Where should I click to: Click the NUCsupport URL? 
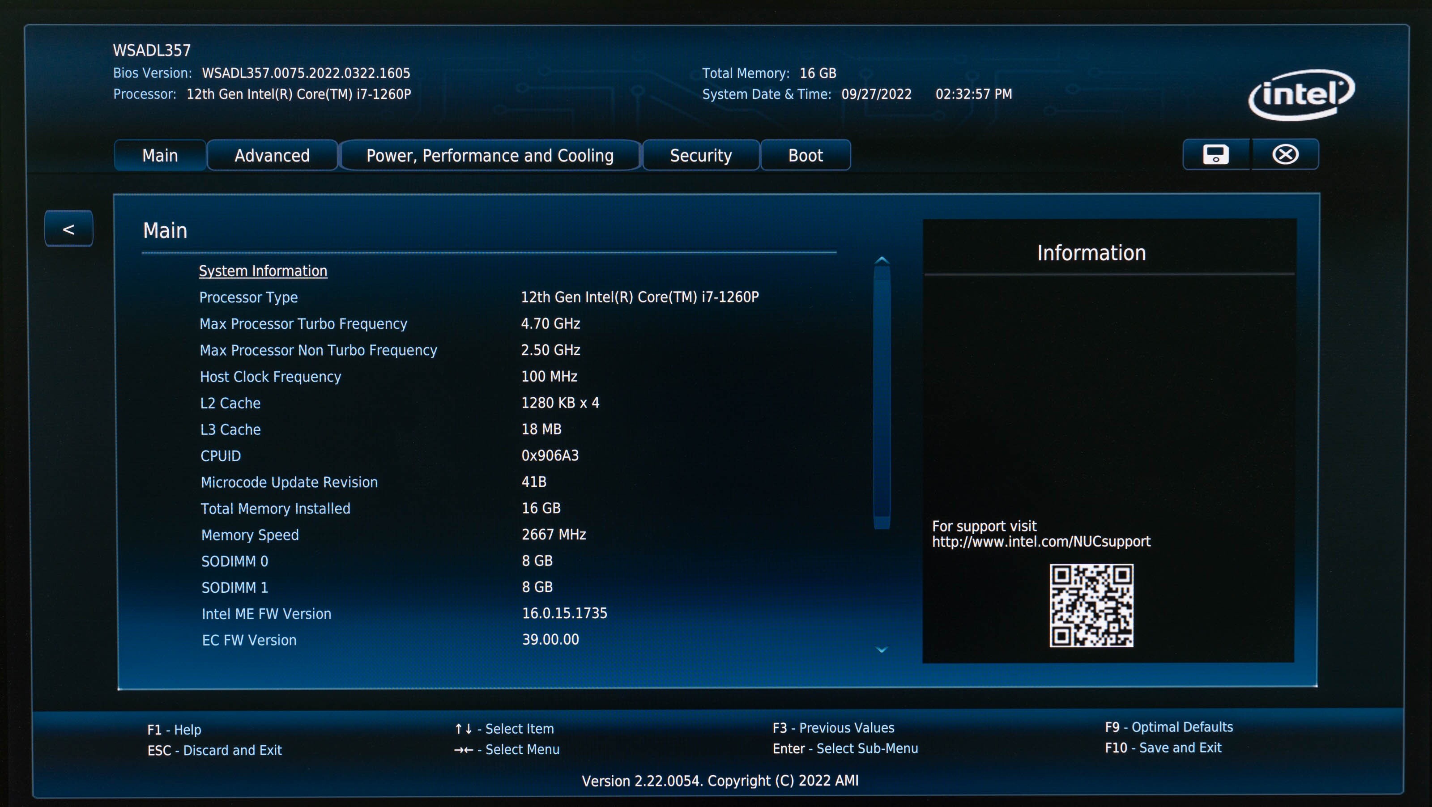(1040, 541)
